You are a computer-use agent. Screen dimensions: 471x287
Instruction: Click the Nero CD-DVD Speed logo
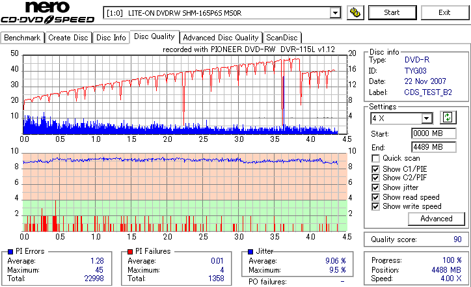(47, 12)
